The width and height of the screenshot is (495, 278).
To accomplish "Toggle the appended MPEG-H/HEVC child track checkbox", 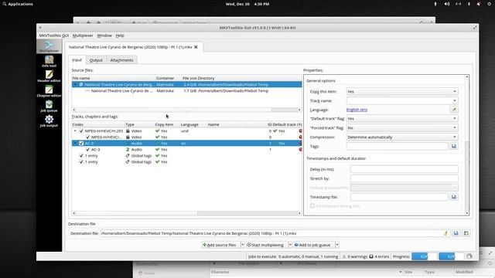I will click(88, 137).
